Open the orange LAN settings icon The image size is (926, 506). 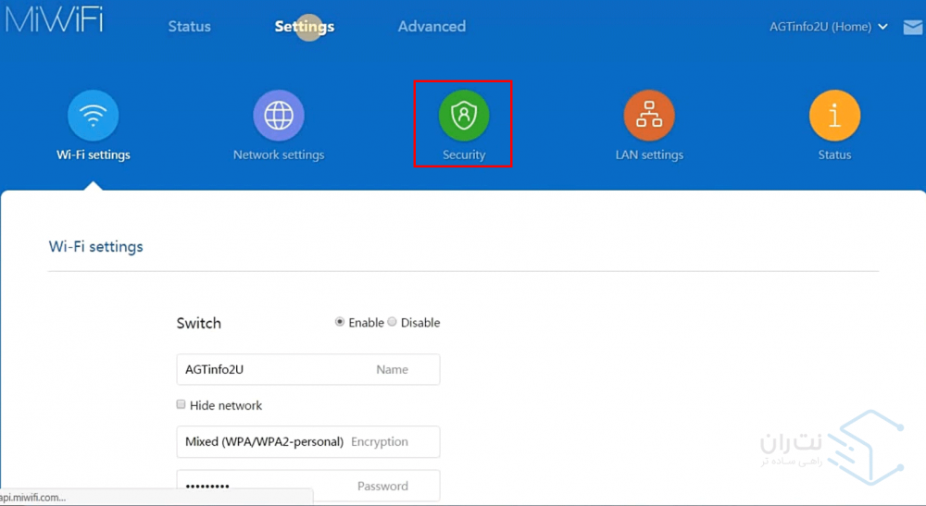(649, 116)
